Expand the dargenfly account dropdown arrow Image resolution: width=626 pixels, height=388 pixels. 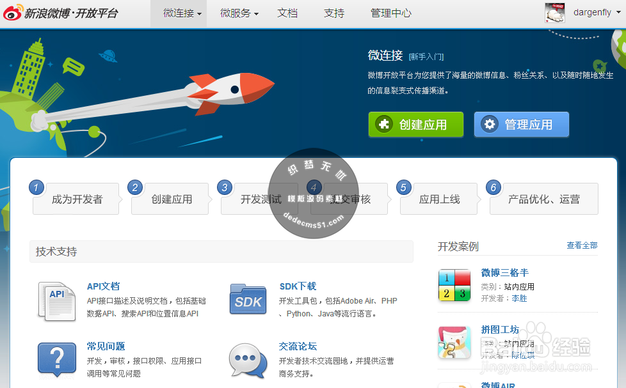click(620, 12)
